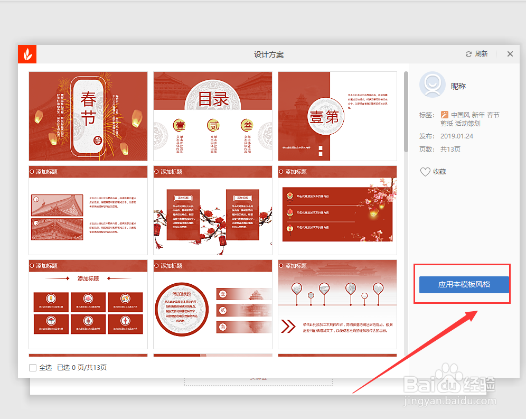Click the 刷新 refresh link

tap(482, 53)
